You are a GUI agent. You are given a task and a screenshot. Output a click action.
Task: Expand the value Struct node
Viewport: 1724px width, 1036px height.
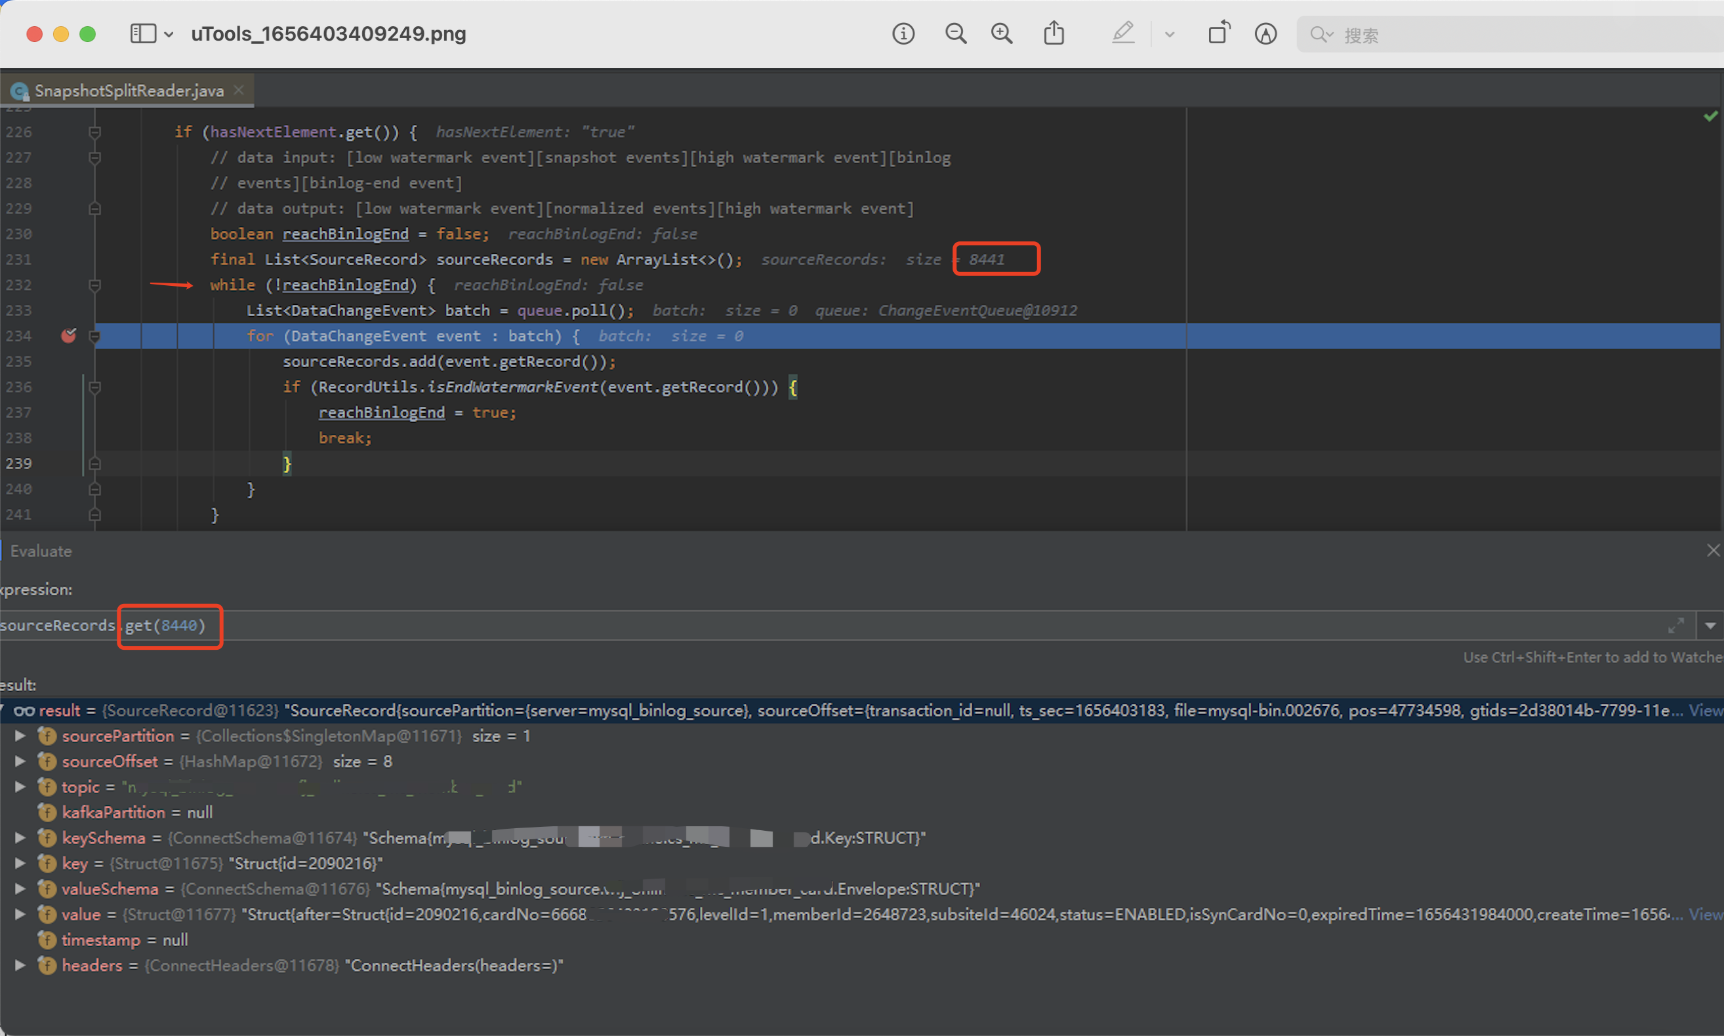[20, 915]
